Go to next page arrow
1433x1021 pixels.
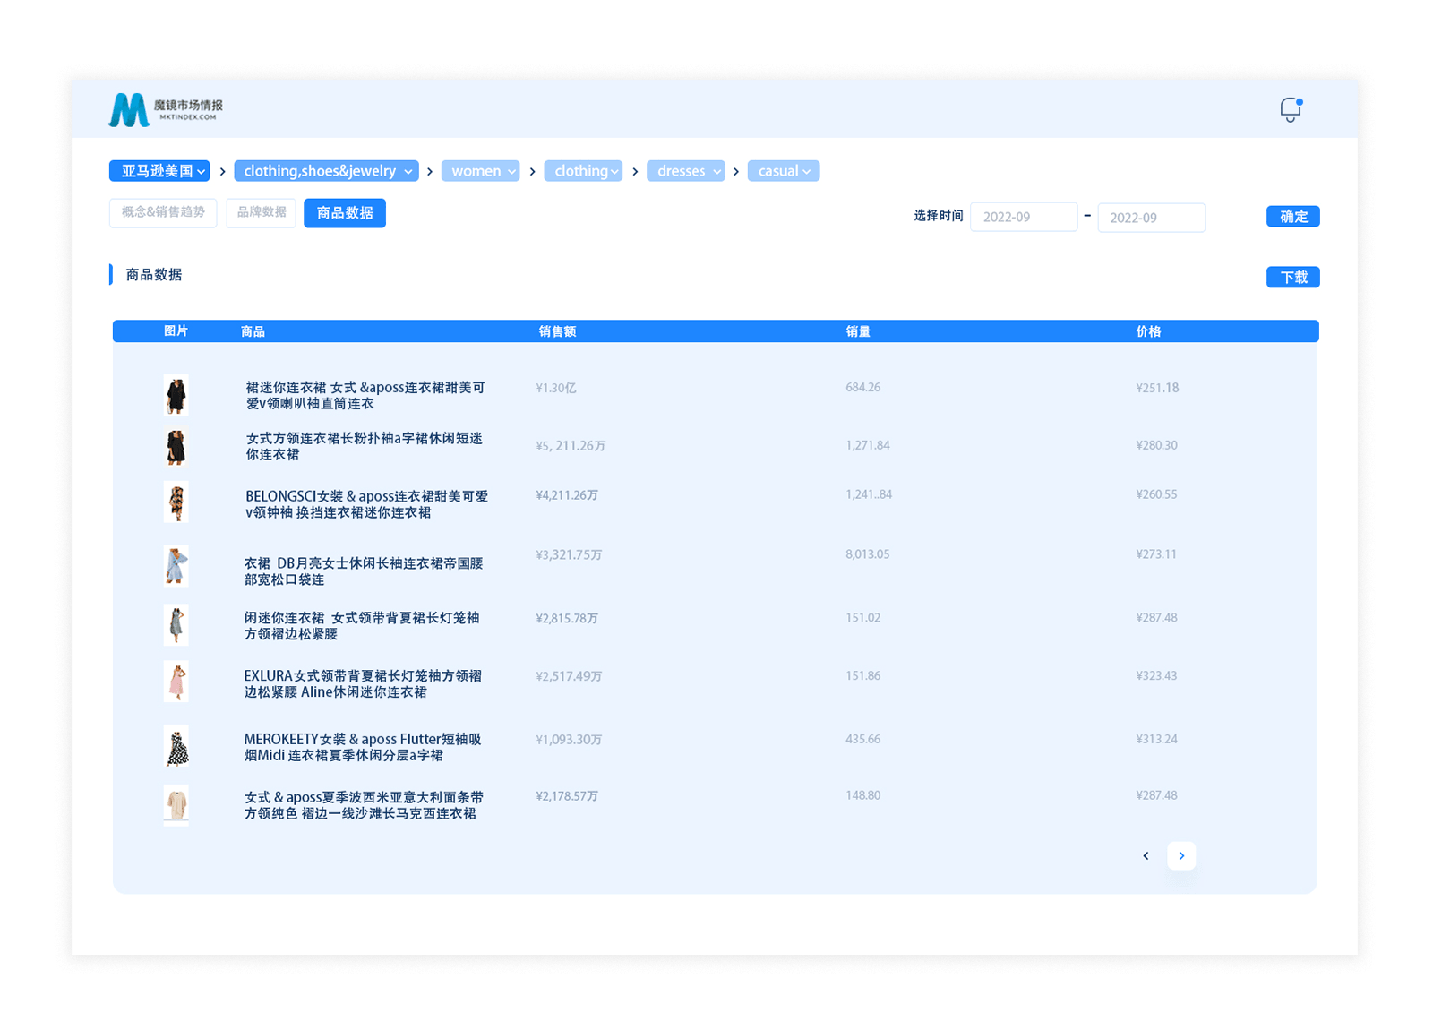(1181, 856)
